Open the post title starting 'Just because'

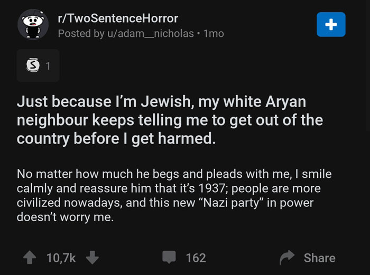(170, 120)
